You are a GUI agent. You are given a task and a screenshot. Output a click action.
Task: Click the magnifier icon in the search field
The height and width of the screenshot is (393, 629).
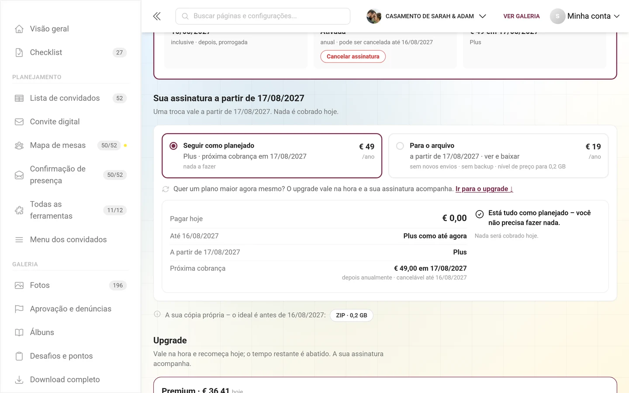tap(185, 16)
